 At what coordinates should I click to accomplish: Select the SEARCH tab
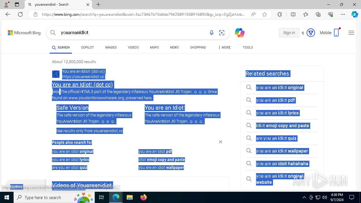click(x=61, y=48)
